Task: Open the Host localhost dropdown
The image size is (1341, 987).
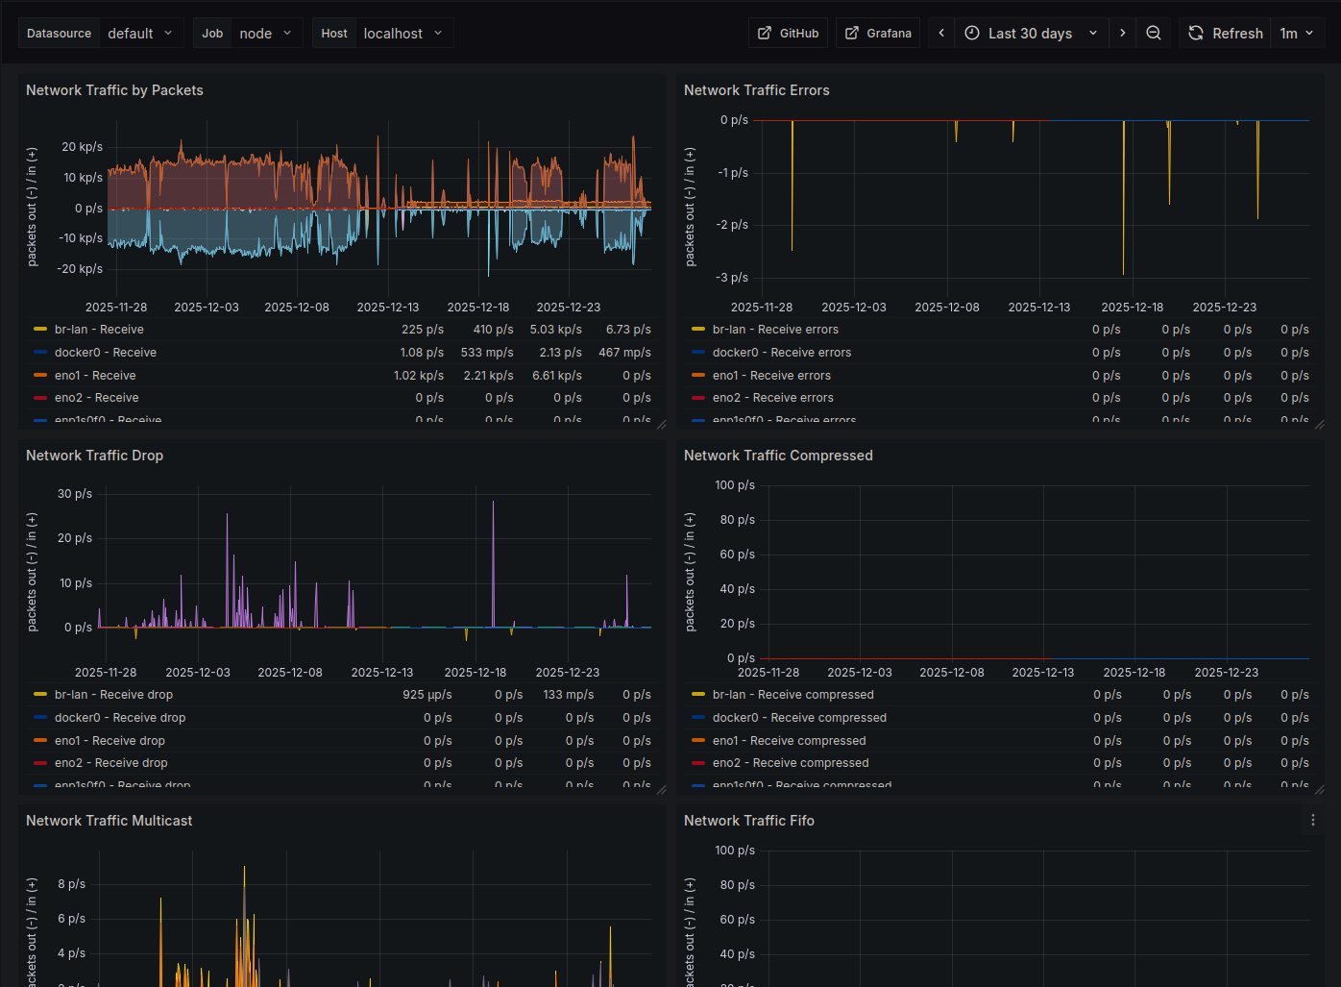Action: 402,33
